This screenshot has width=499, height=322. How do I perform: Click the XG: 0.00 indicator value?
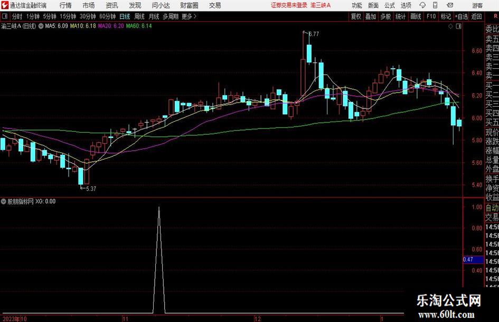point(45,201)
